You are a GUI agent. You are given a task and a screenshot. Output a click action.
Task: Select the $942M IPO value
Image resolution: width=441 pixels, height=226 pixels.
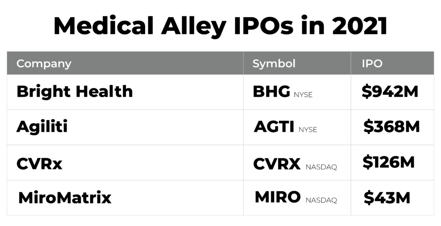(x=390, y=91)
